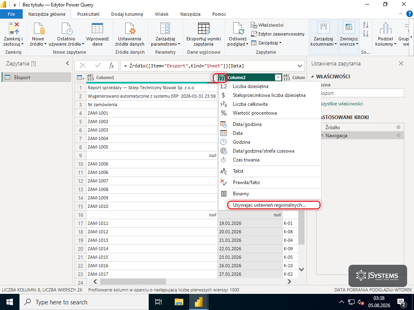Choose Tekst type

(270, 171)
